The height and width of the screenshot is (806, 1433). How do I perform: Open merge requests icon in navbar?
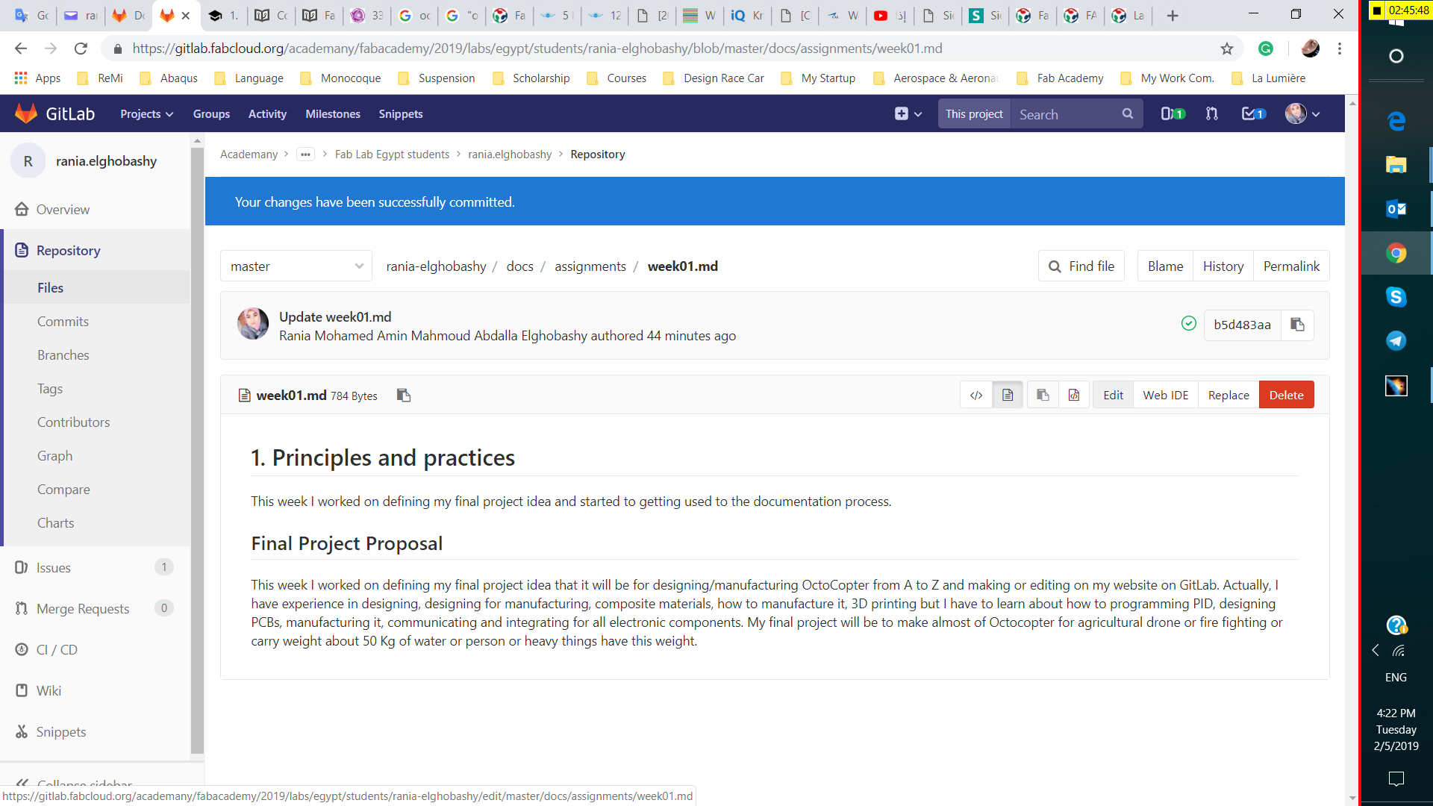coord(1212,113)
